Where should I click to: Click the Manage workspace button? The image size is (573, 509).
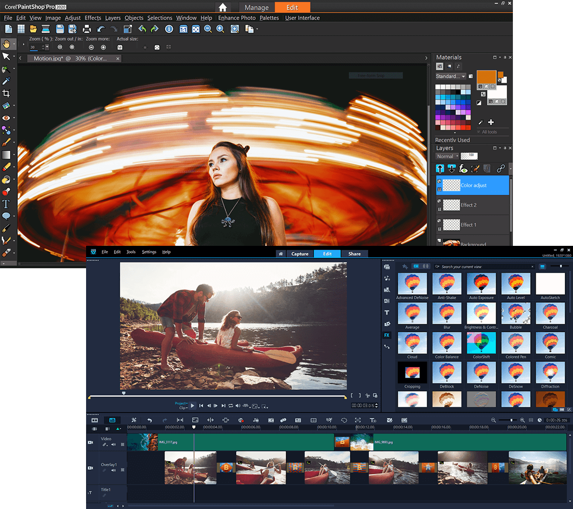256,8
